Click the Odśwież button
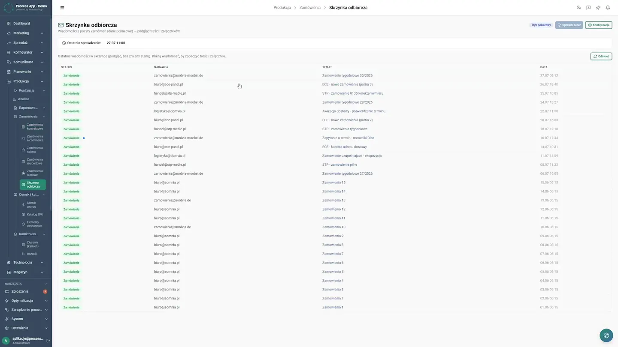618x347 pixels. click(x=601, y=56)
